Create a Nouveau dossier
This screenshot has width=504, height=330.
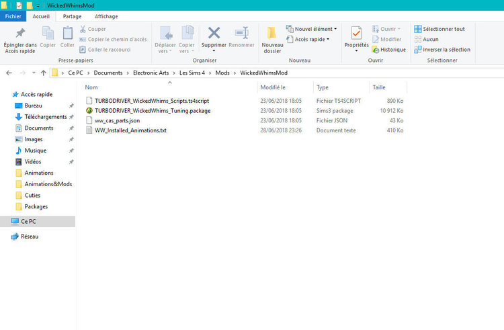click(x=272, y=40)
